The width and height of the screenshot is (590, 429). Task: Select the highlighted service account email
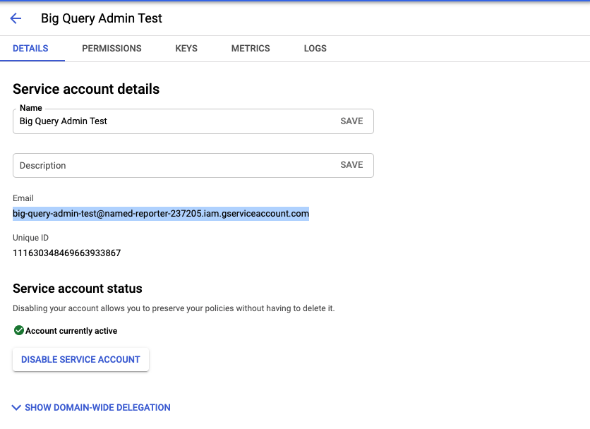(x=160, y=212)
